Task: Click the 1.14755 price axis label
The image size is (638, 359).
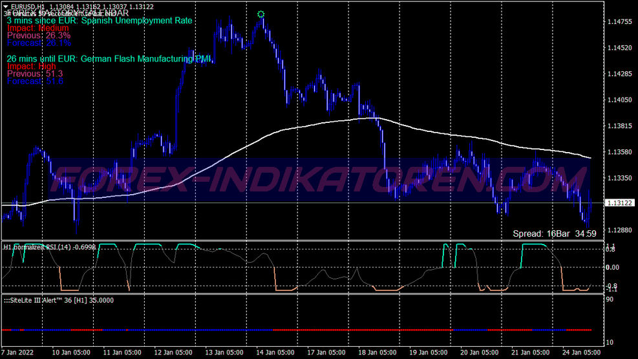Action: pyautogui.click(x=620, y=21)
